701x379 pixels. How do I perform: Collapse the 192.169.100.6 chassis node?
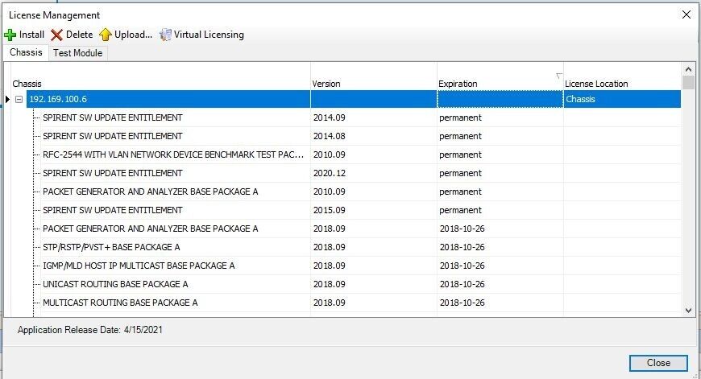[x=19, y=99]
